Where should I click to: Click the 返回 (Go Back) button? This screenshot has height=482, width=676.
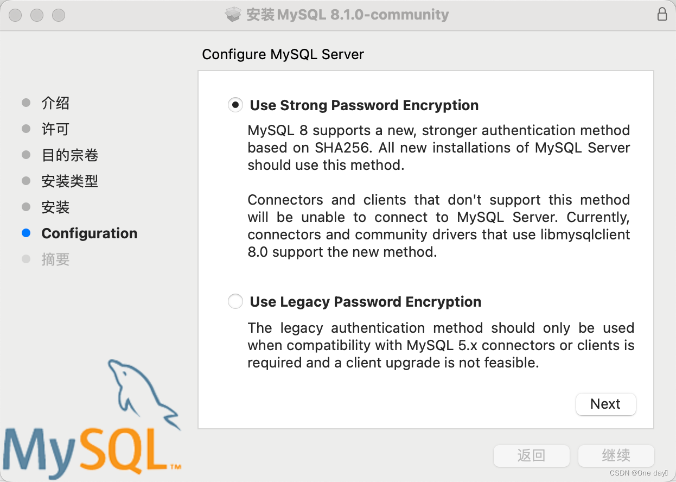pos(531,455)
